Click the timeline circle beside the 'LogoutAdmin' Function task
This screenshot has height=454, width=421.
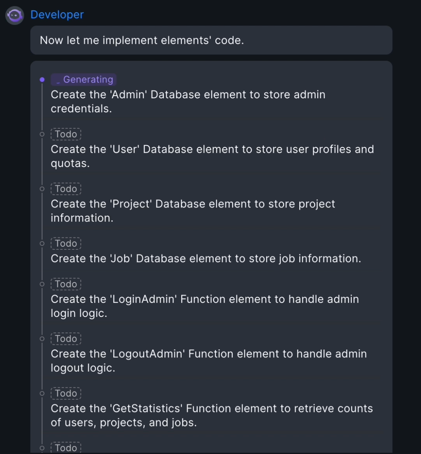point(42,339)
